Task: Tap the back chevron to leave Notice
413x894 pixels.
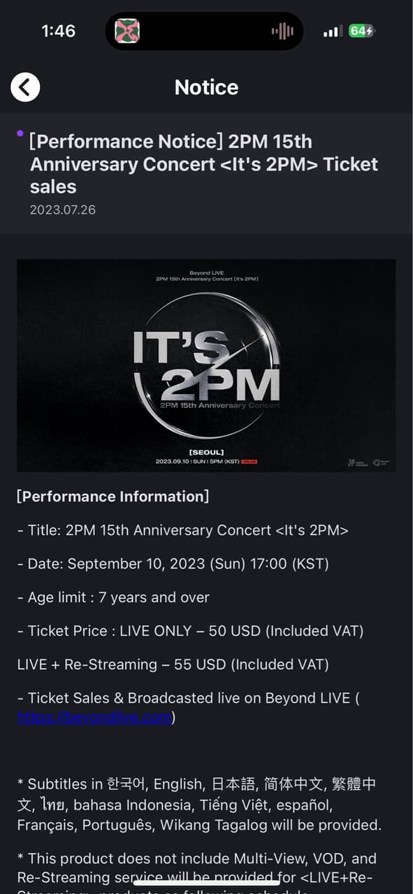Action: click(25, 87)
